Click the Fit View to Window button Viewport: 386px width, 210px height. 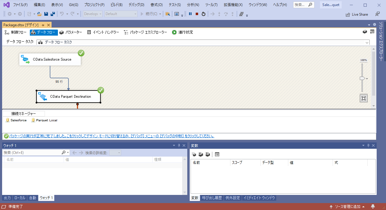(x=364, y=98)
